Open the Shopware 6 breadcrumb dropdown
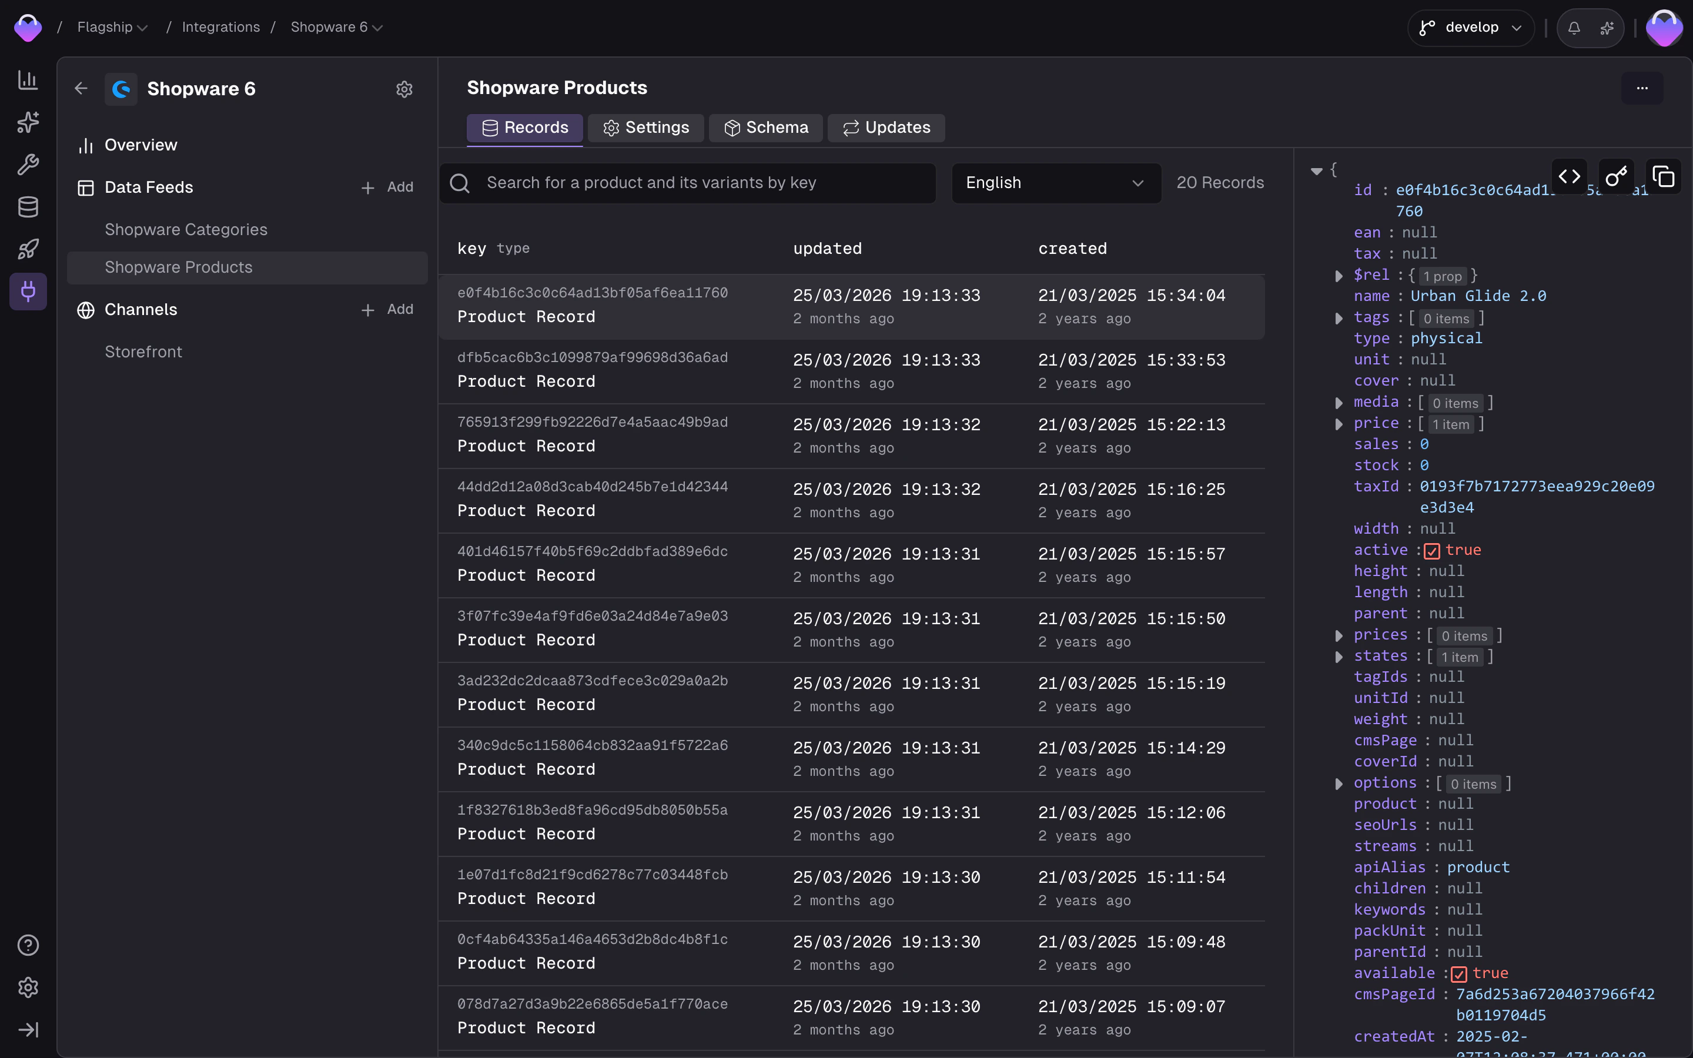1693x1058 pixels. (x=336, y=27)
